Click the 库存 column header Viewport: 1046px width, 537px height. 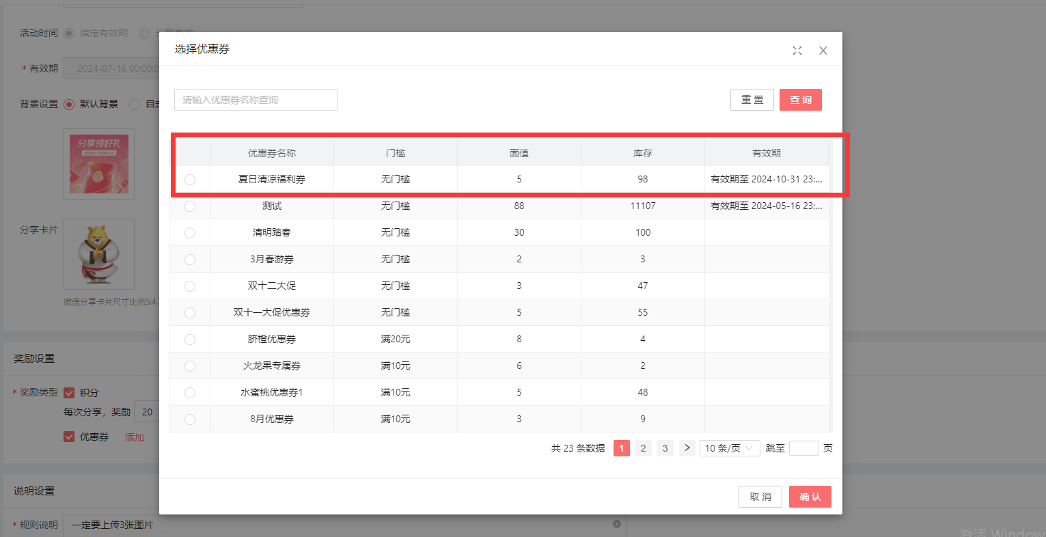[642, 153]
